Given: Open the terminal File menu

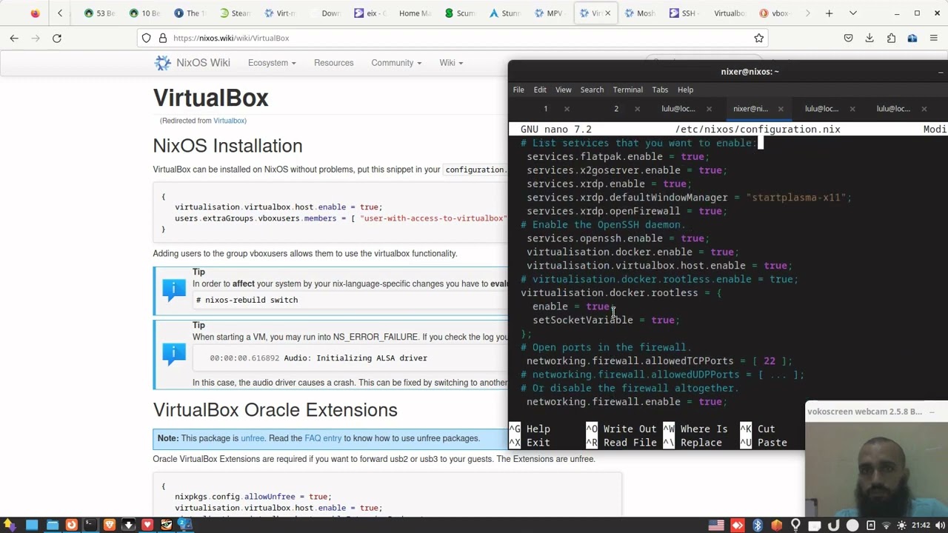Looking at the screenshot, I should pos(518,90).
